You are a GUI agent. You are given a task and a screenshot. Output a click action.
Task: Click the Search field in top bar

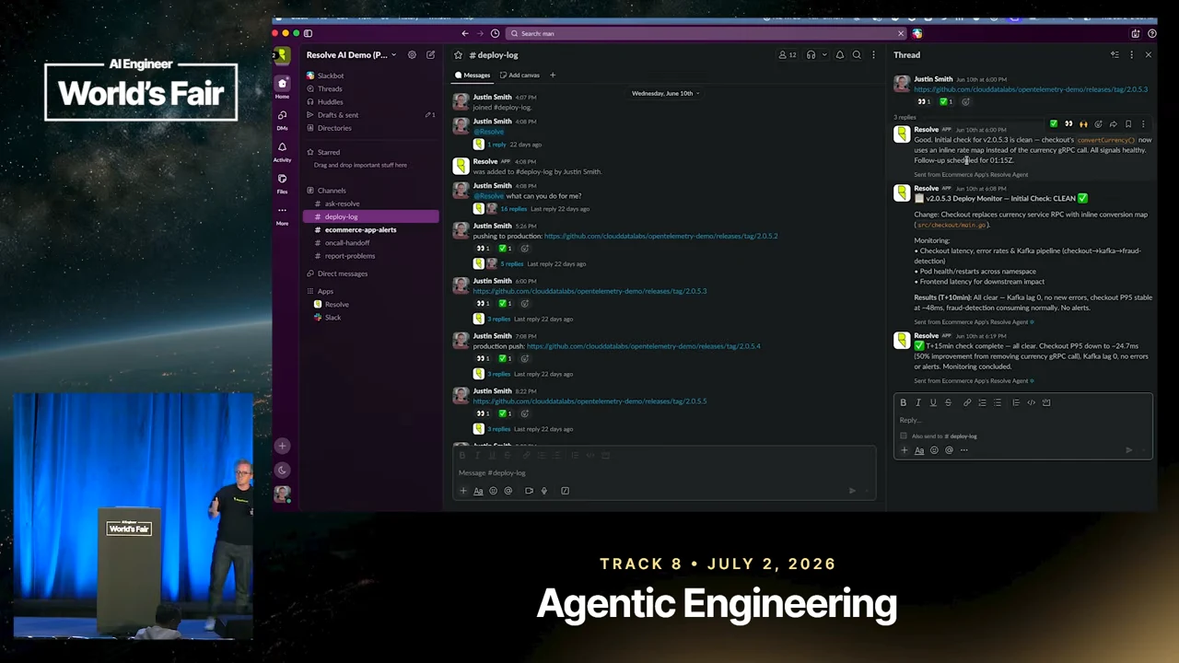pos(705,33)
